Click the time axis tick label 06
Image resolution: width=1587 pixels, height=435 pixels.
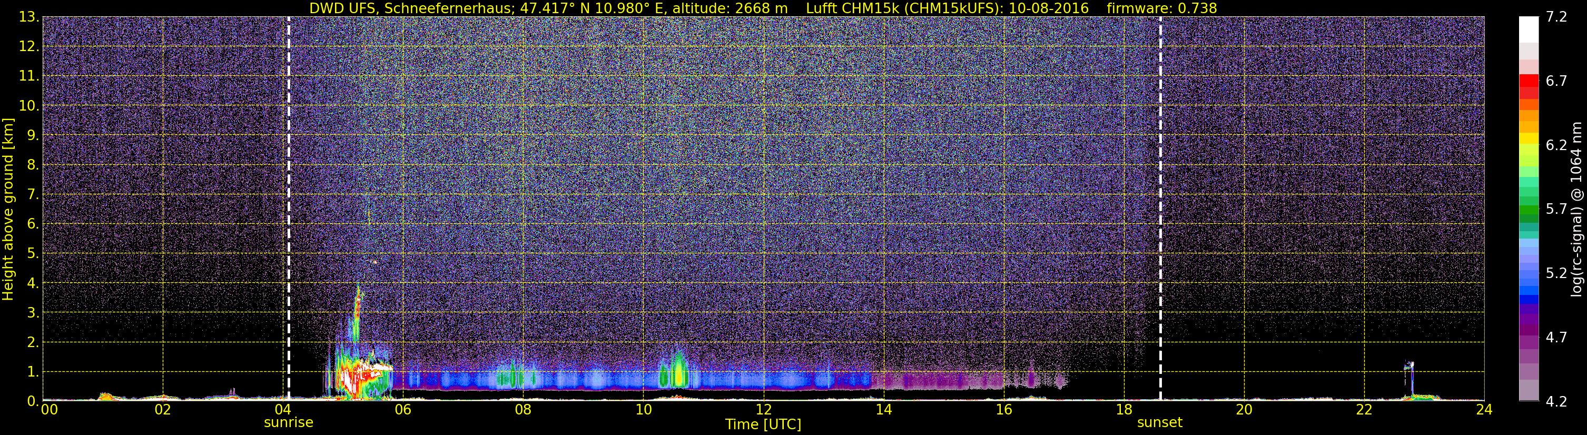coord(403,410)
